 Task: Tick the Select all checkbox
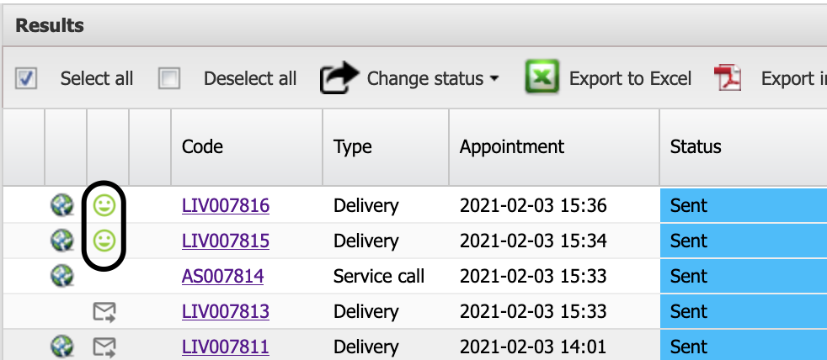point(26,78)
